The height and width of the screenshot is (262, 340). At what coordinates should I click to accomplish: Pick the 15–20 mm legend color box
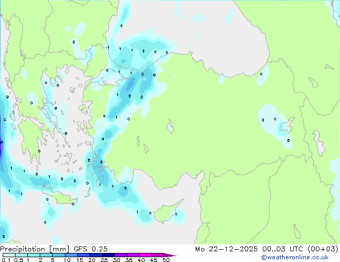(x=84, y=255)
